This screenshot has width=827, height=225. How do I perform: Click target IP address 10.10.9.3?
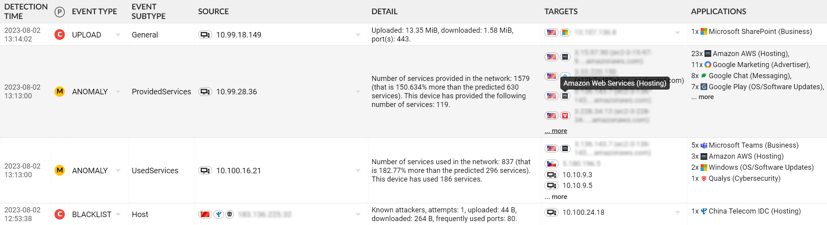coord(577,175)
